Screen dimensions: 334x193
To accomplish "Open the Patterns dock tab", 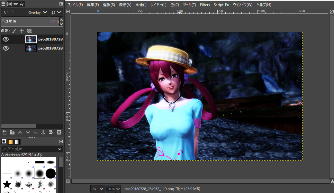I will pyautogui.click(x=10, y=142).
